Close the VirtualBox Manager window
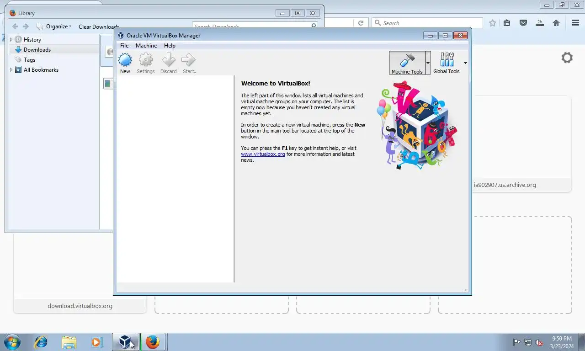The height and width of the screenshot is (351, 585). click(460, 35)
